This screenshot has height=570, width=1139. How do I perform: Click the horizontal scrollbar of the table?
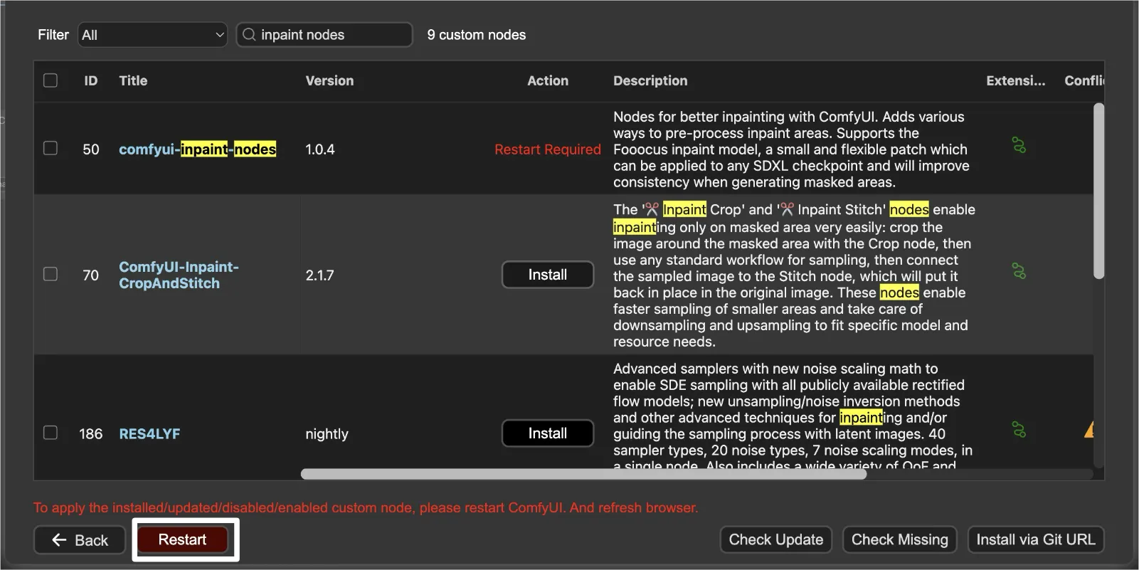click(583, 474)
